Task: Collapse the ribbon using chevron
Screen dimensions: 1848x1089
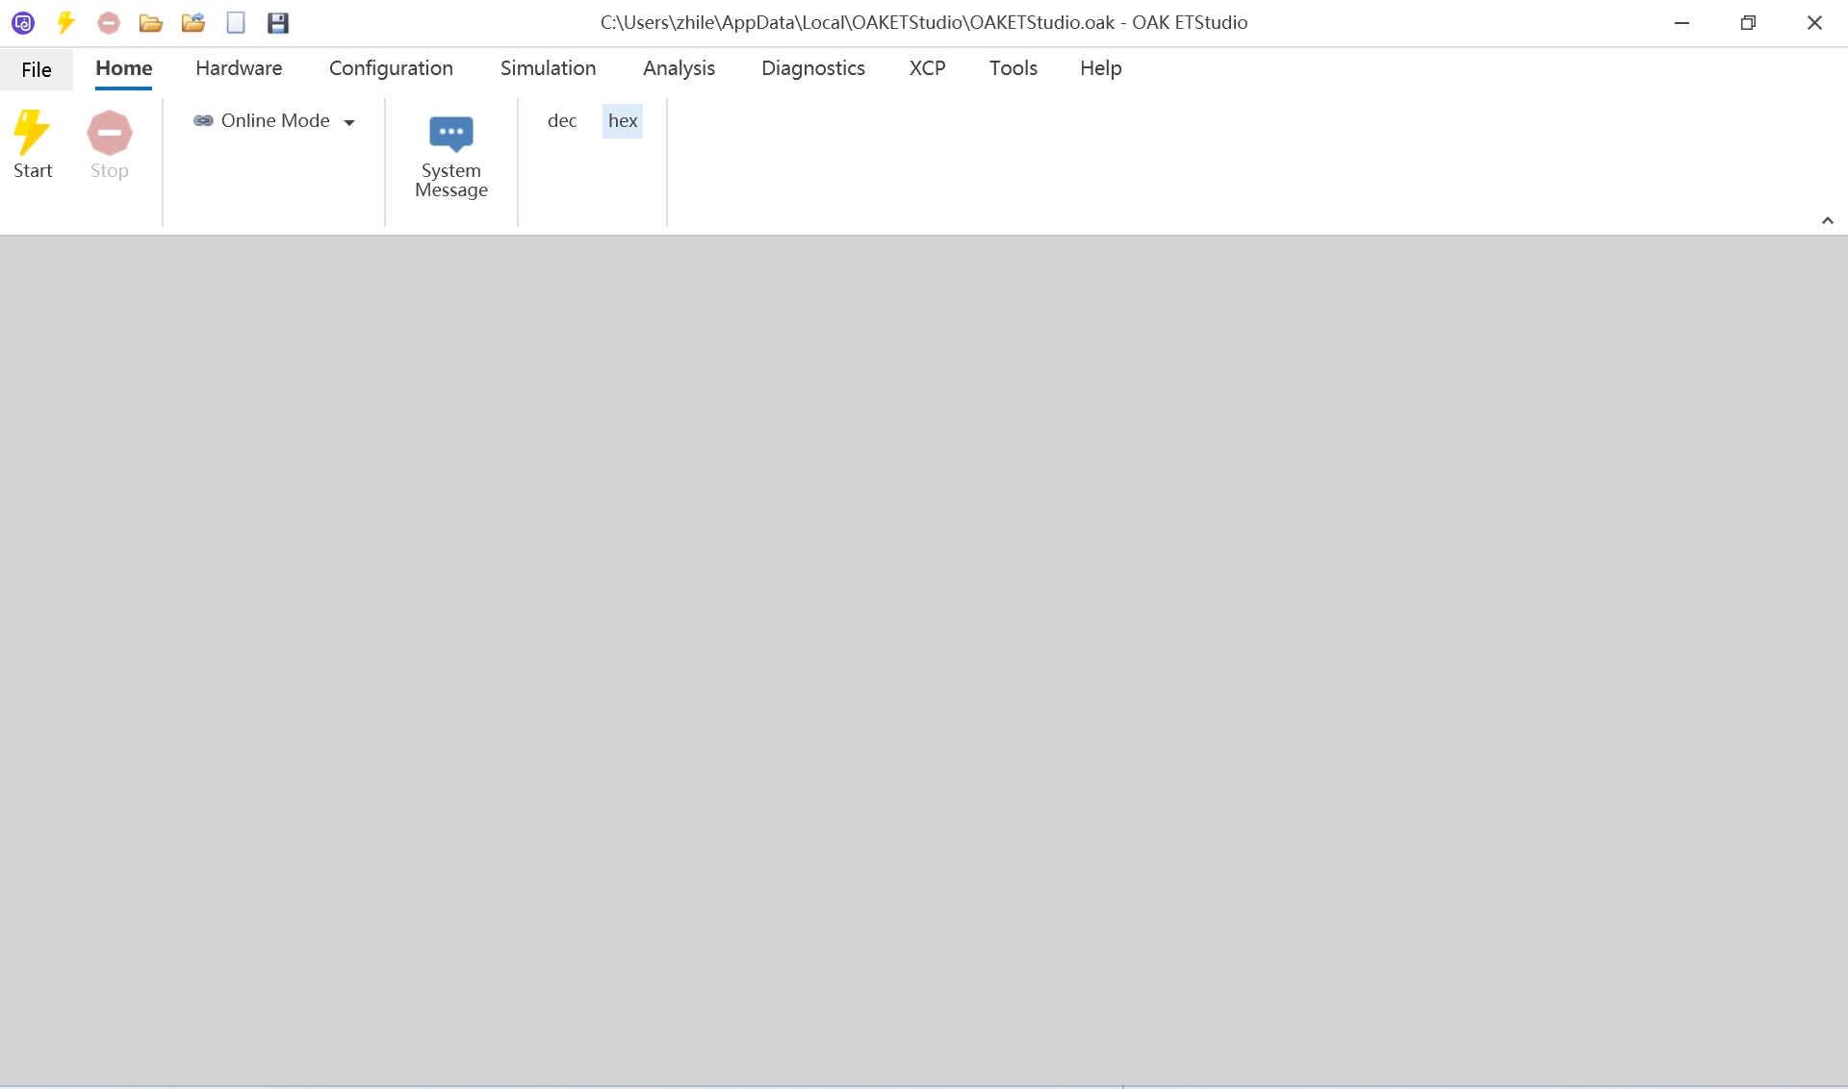Action: tap(1827, 220)
